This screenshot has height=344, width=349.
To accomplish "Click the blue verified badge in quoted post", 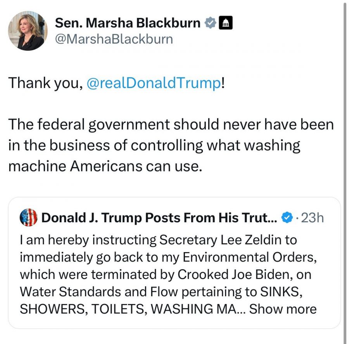I will point(287,218).
